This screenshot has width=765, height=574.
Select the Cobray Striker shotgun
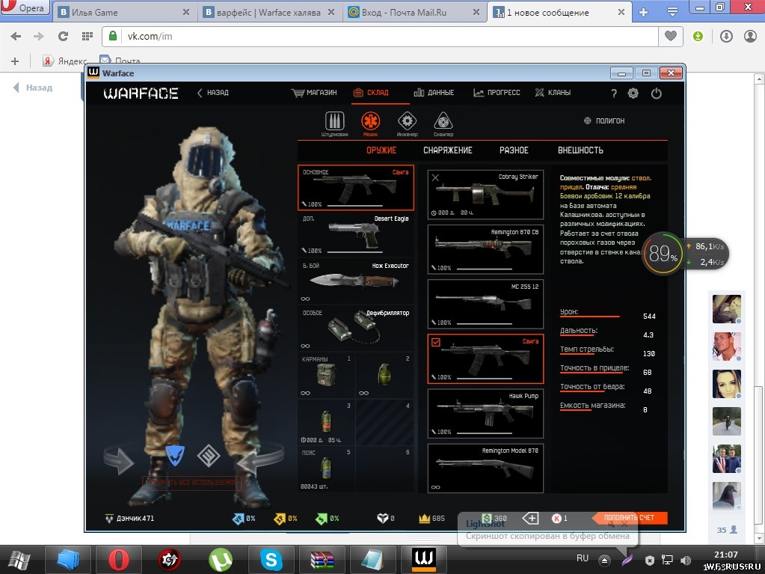485,195
